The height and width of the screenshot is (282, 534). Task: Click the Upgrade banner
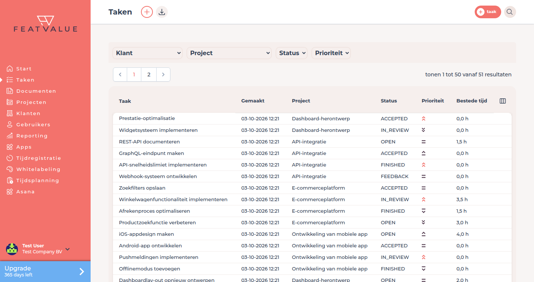(45, 272)
